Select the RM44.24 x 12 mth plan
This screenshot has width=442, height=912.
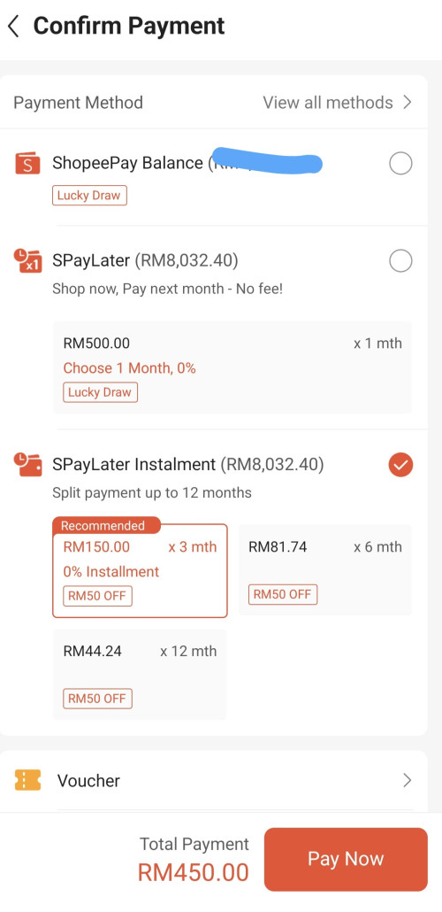click(x=140, y=674)
